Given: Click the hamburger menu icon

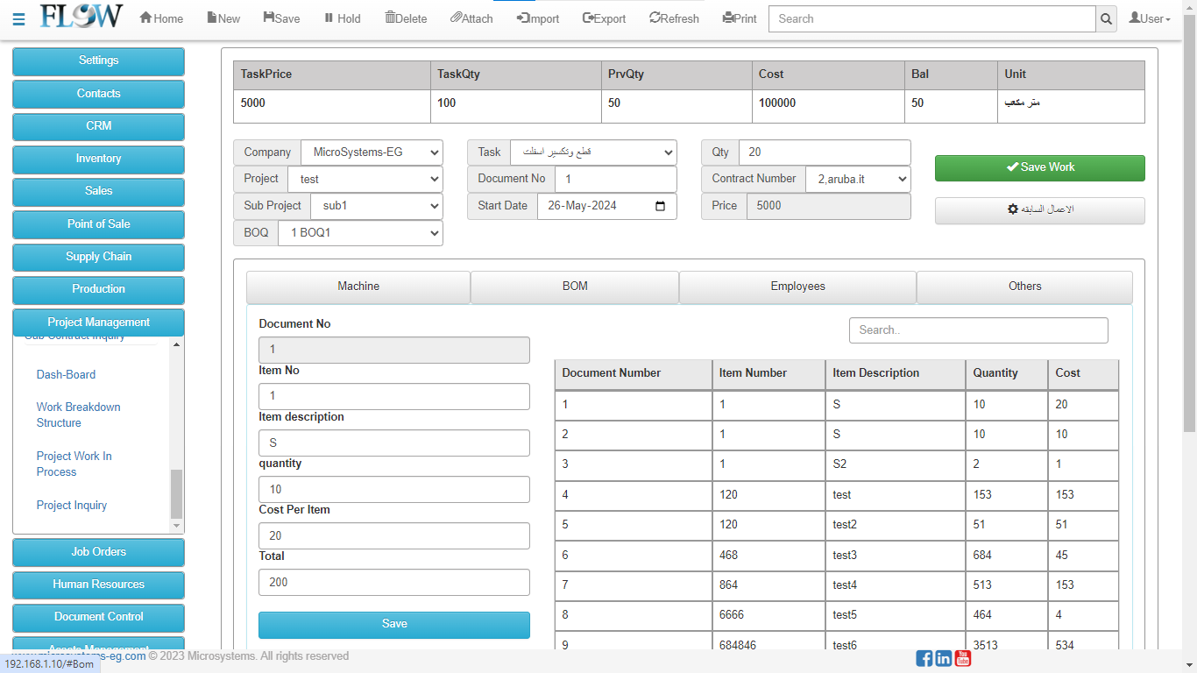Looking at the screenshot, I should pyautogui.click(x=18, y=19).
